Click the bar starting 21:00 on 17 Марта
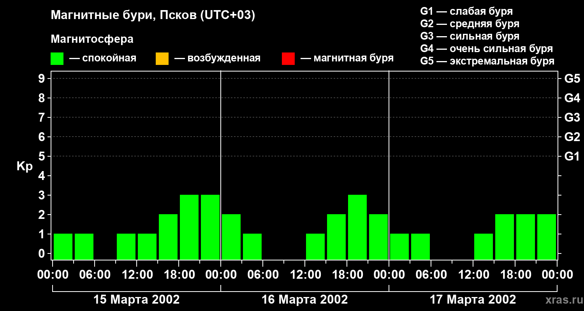 (547, 237)
